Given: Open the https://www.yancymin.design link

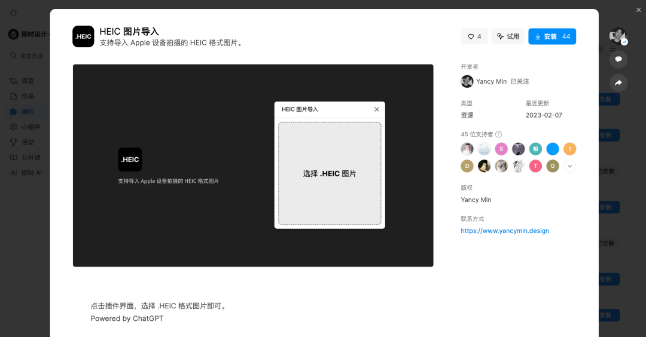Looking at the screenshot, I should point(505,231).
